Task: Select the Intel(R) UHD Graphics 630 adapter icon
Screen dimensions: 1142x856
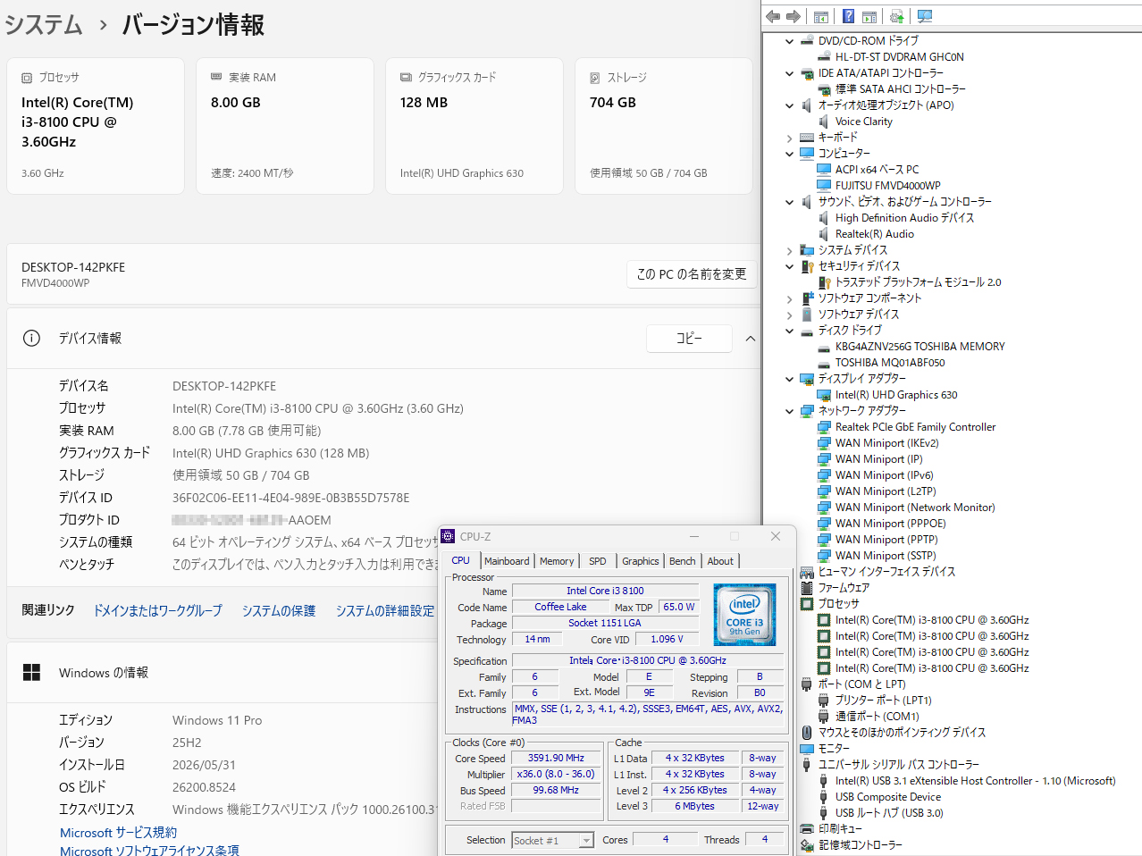Action: pyautogui.click(x=824, y=395)
